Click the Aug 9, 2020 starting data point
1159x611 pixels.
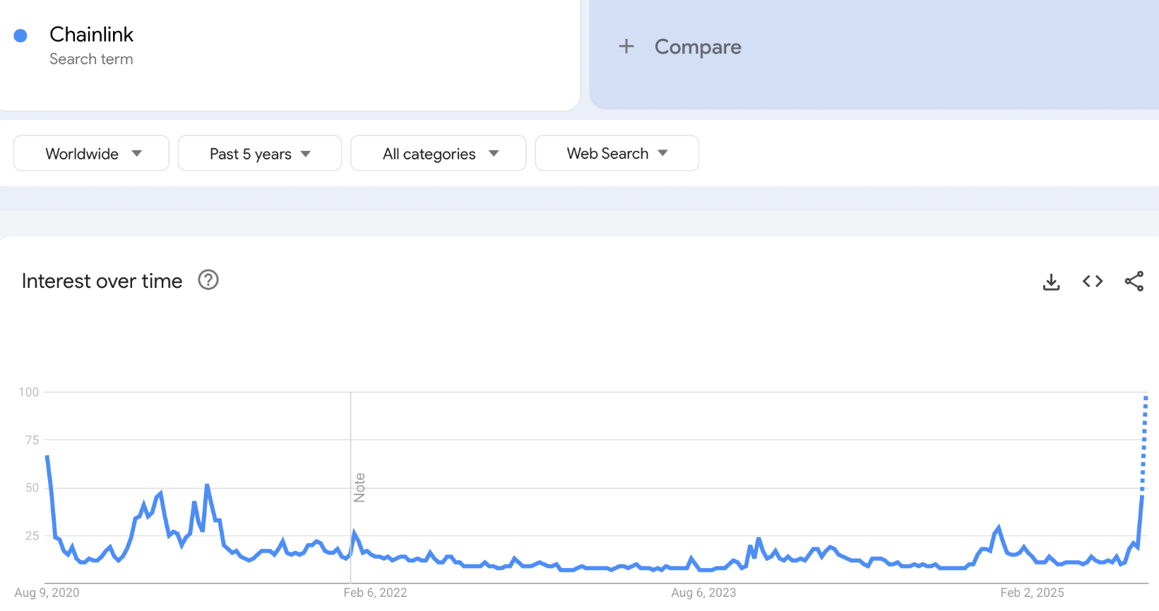coord(47,456)
